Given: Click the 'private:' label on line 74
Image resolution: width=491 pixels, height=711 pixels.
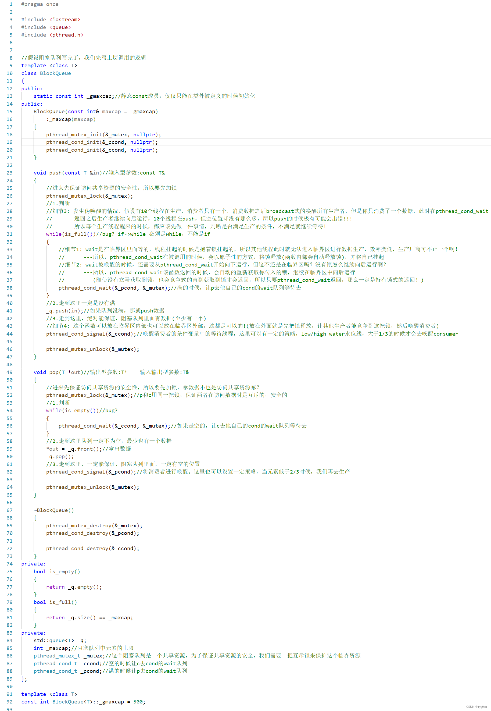Looking at the screenshot, I should [x=34, y=564].
